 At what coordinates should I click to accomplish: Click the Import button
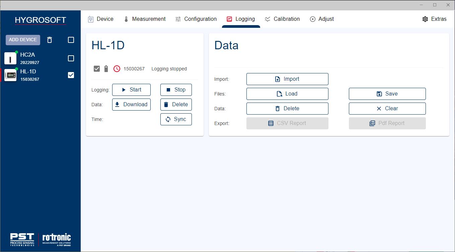[287, 79]
